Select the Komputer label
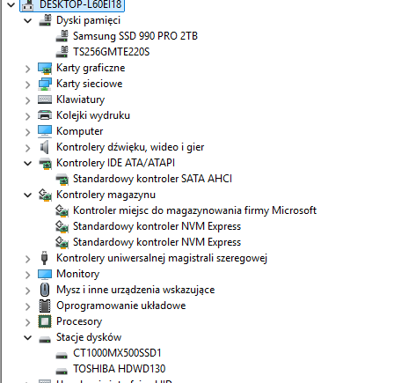 pos(79,131)
